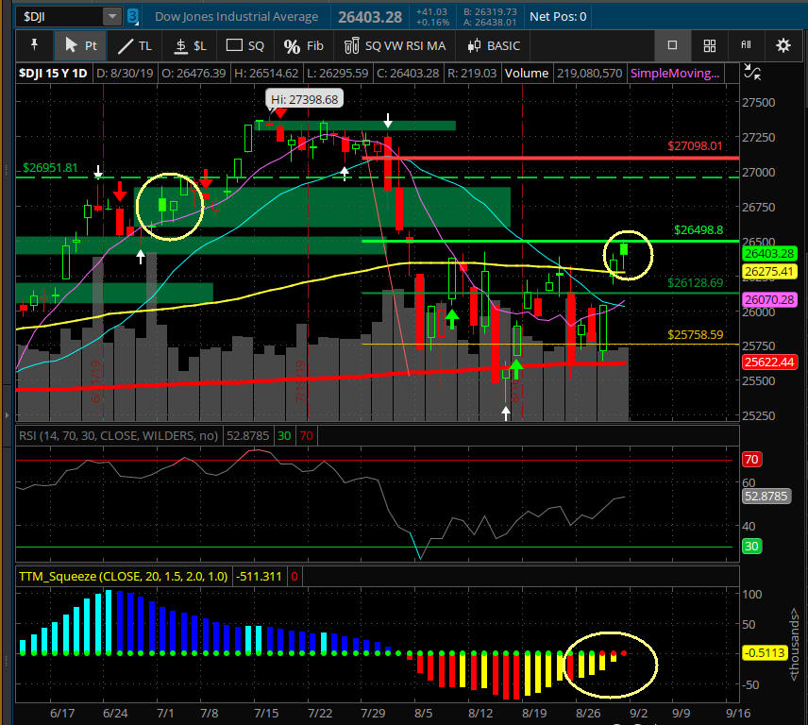Click the blue link number 3 icon

[x=132, y=16]
